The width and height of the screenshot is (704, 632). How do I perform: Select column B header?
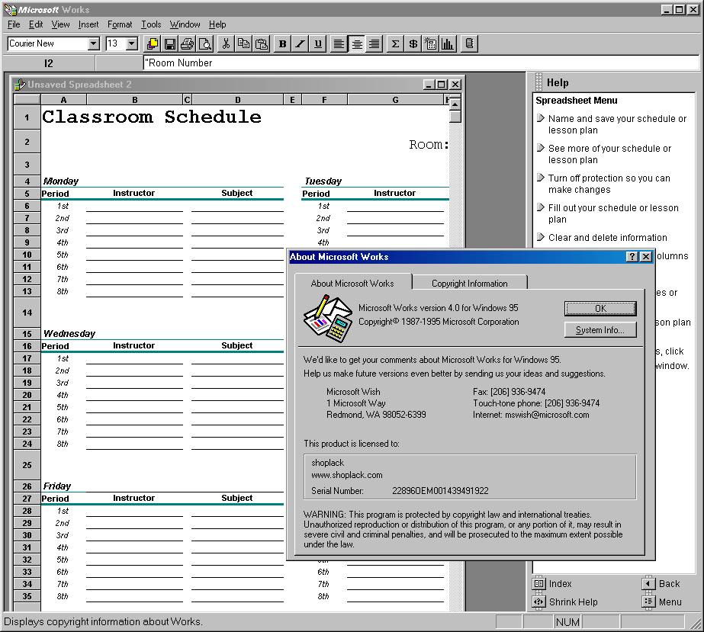pos(135,100)
